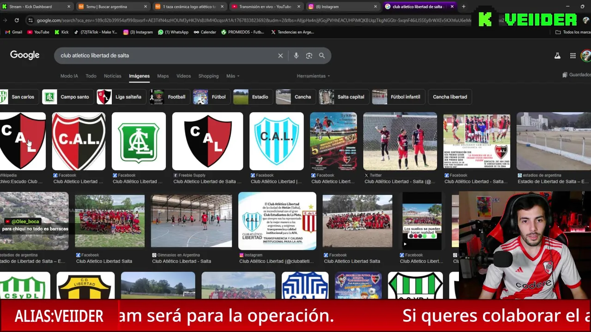Open the Gimnasios en Argentina indoor court image
This screenshot has width=591, height=332.
click(x=192, y=221)
